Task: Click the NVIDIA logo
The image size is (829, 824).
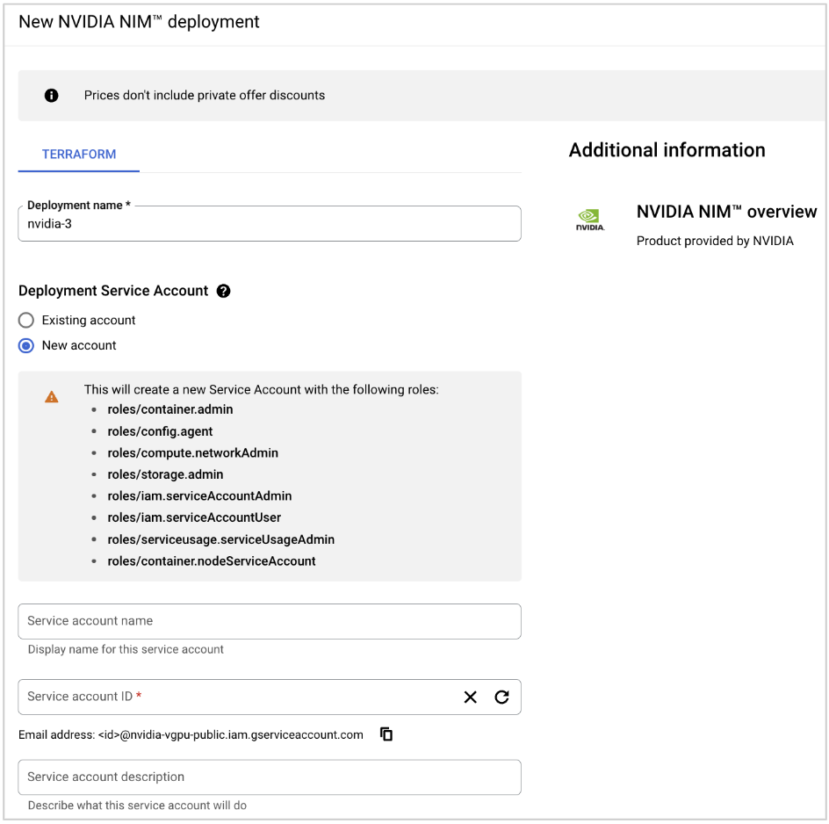Action: pos(590,220)
